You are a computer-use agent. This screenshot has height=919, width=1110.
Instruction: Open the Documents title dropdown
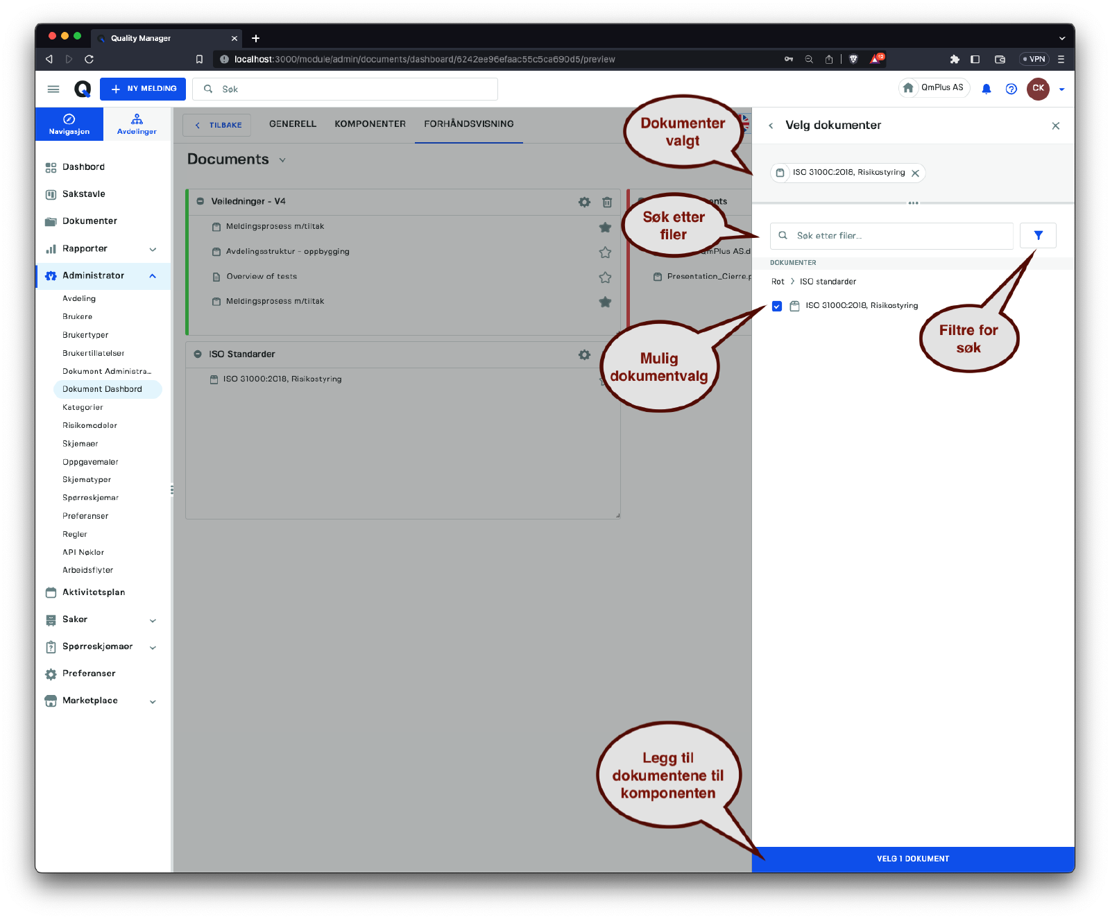(x=282, y=160)
